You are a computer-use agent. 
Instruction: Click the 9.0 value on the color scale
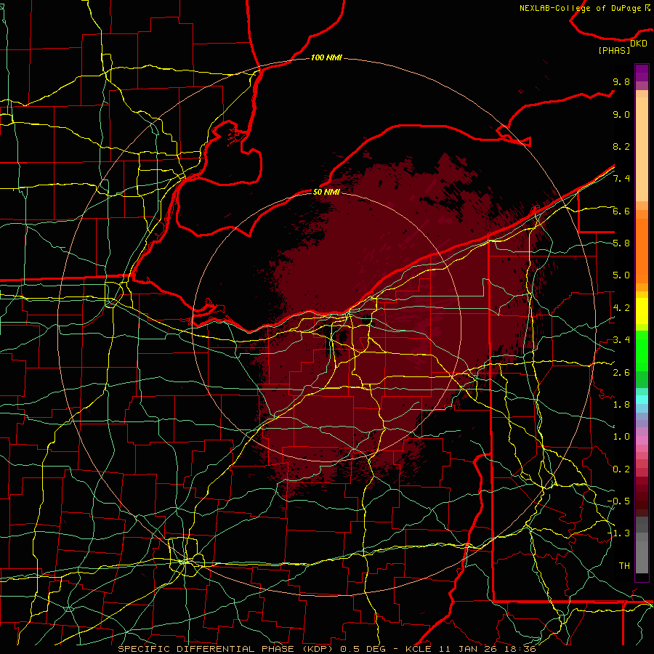621,114
